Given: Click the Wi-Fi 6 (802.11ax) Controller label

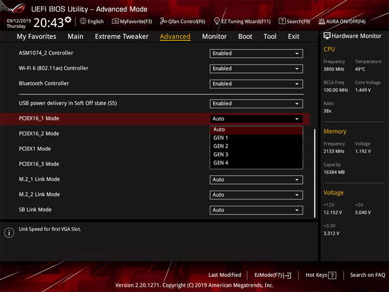Looking at the screenshot, I should pos(53,68).
